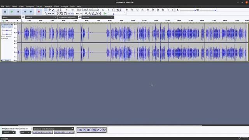Click recording meter to start monitoring

[x=88, y=10]
